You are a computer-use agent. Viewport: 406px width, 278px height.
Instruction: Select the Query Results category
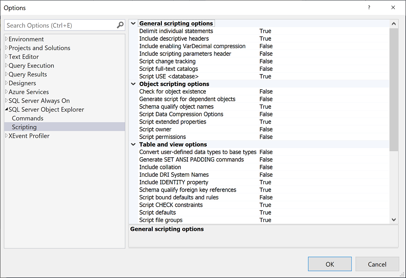pyautogui.click(x=28, y=74)
